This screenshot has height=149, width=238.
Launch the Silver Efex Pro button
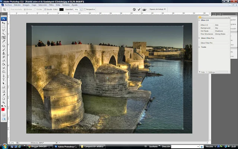[x=214, y=43]
